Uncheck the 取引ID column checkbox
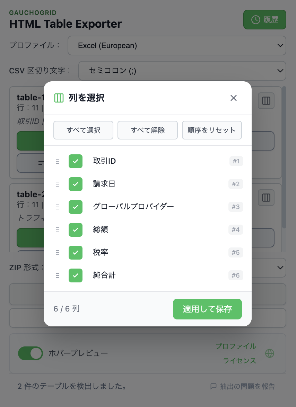Image resolution: width=296 pixels, height=407 pixels. (76, 161)
